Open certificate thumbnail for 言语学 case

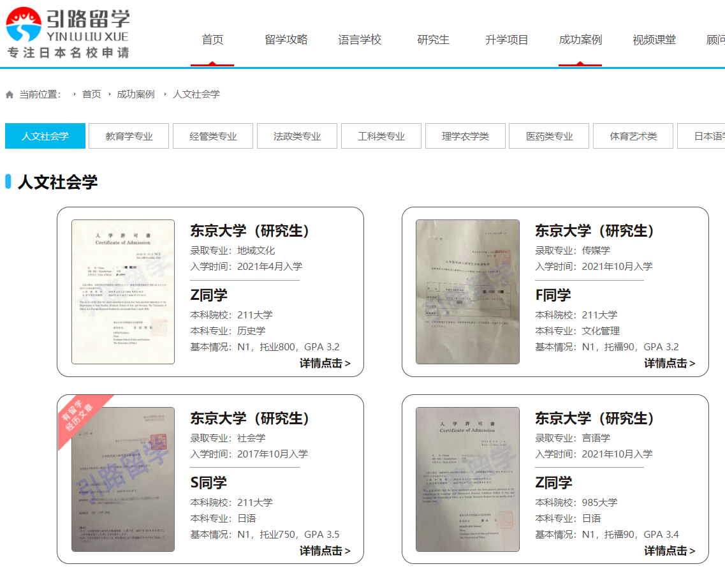(x=467, y=479)
